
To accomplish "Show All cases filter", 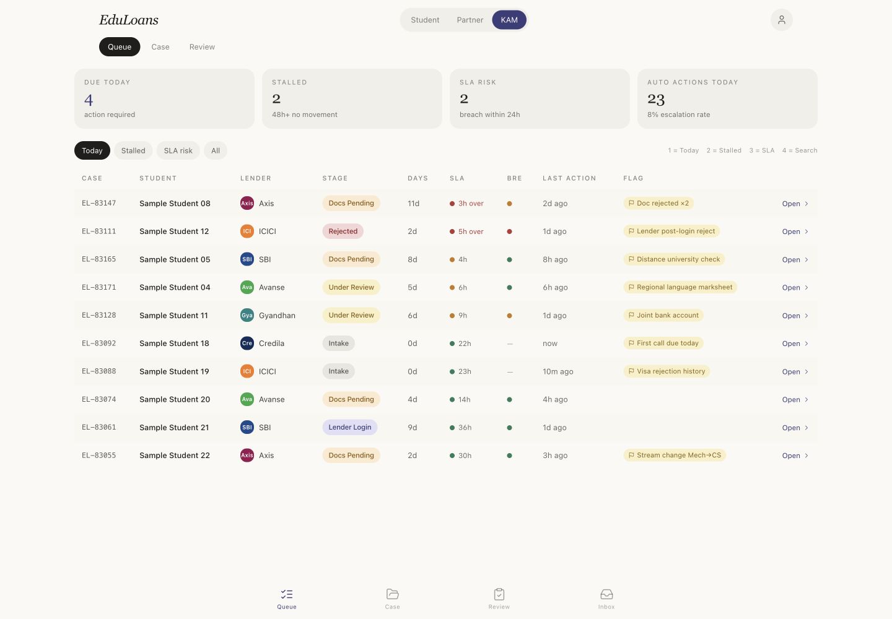I will [x=216, y=150].
